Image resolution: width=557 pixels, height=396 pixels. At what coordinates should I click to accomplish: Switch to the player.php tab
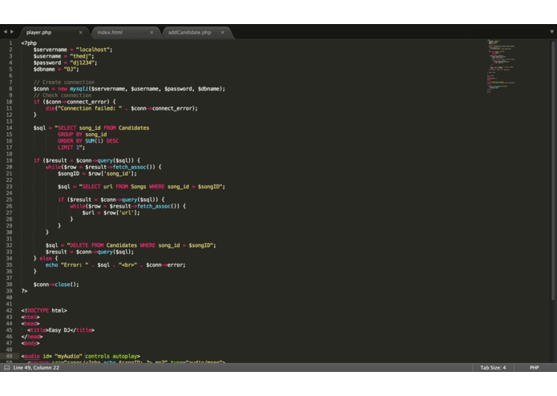coord(39,32)
